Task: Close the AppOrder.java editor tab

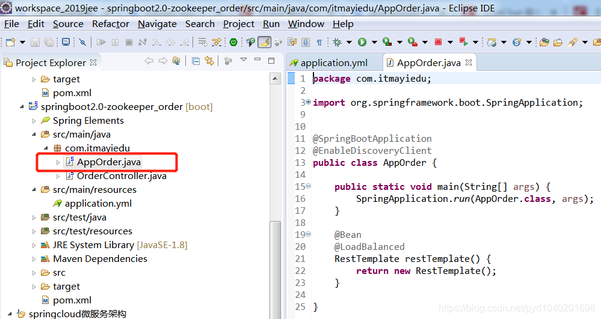Action: pos(469,62)
